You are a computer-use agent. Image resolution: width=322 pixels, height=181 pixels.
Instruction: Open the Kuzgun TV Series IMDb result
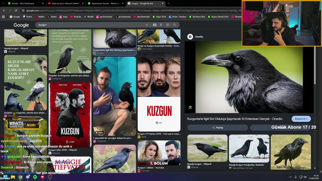(159, 92)
